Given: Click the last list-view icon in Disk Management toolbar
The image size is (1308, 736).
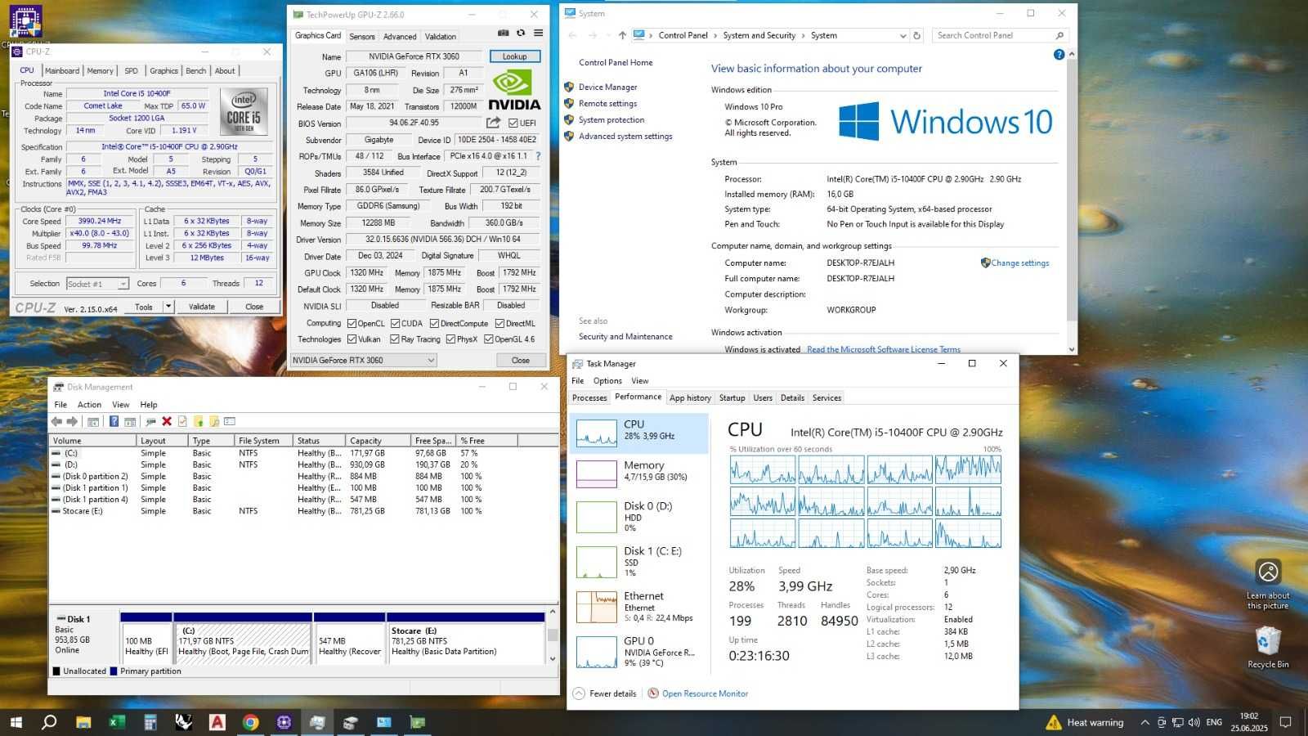Looking at the screenshot, I should click(x=230, y=422).
